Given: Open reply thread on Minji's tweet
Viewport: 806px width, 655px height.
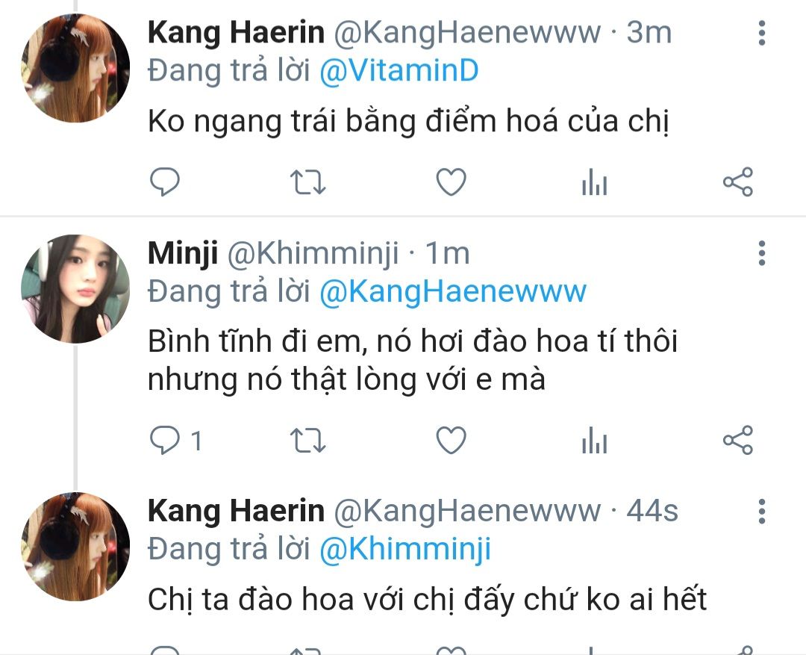Looking at the screenshot, I should click(x=175, y=441).
